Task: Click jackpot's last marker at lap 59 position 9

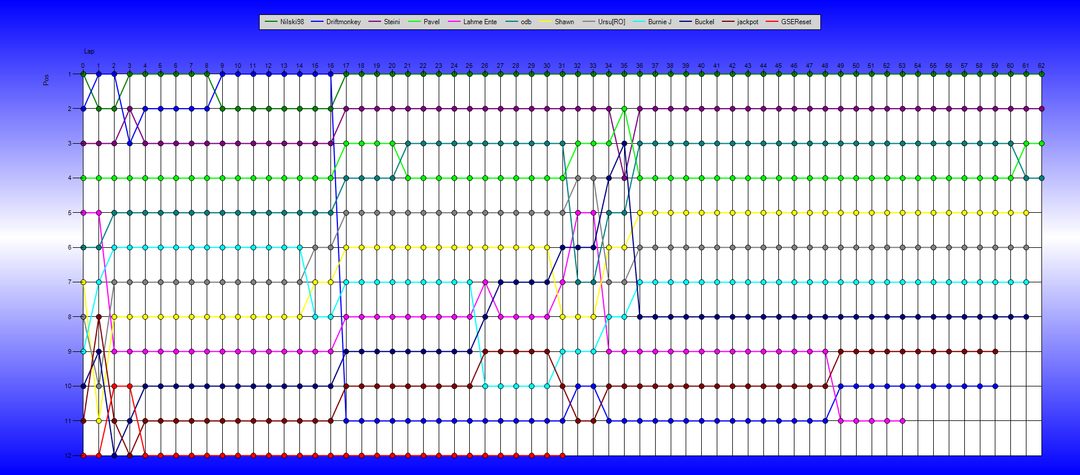Action: pos(995,351)
